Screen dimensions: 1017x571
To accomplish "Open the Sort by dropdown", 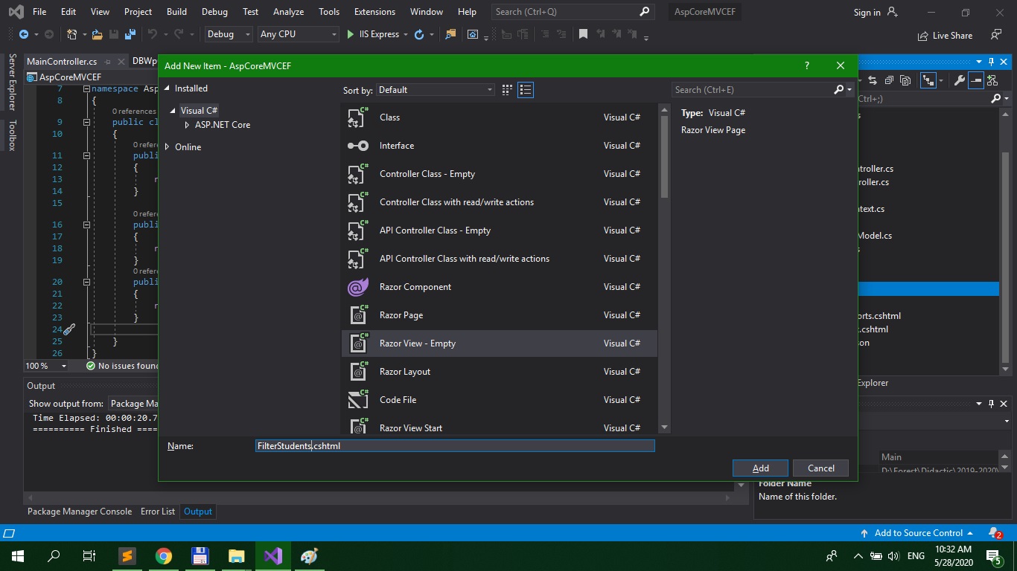I will pos(435,90).
